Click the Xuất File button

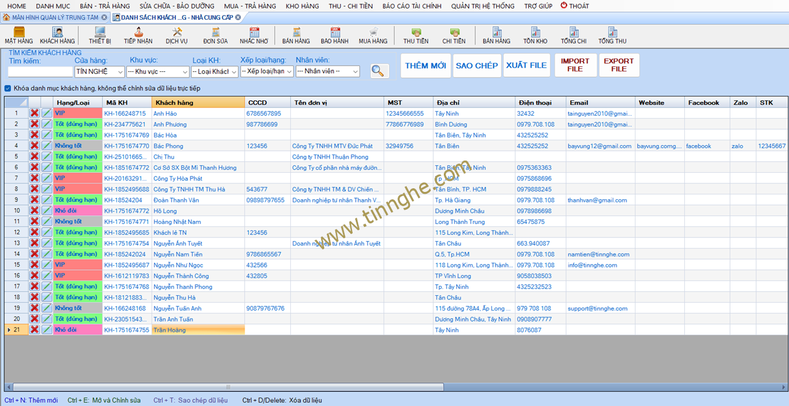point(526,66)
